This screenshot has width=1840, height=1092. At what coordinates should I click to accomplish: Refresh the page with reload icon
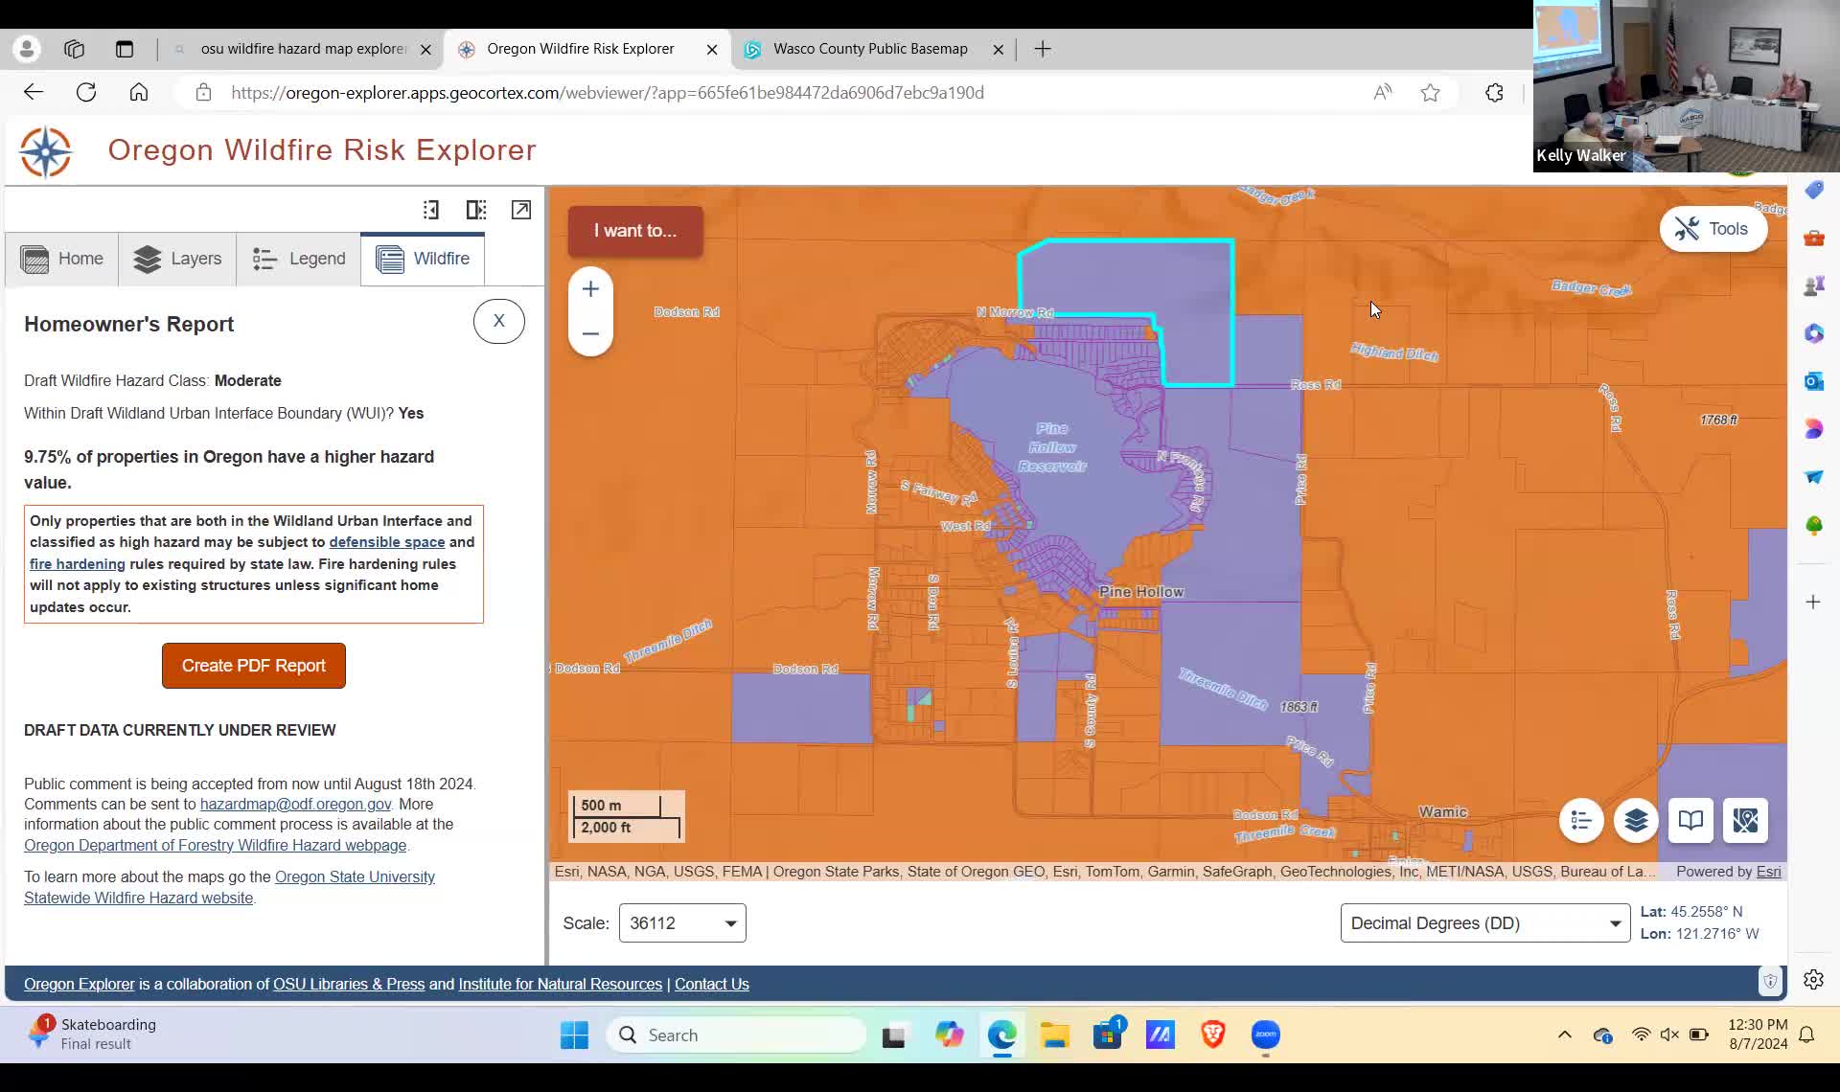(x=86, y=93)
